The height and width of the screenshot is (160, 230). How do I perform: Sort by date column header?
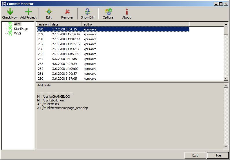pos(66,24)
